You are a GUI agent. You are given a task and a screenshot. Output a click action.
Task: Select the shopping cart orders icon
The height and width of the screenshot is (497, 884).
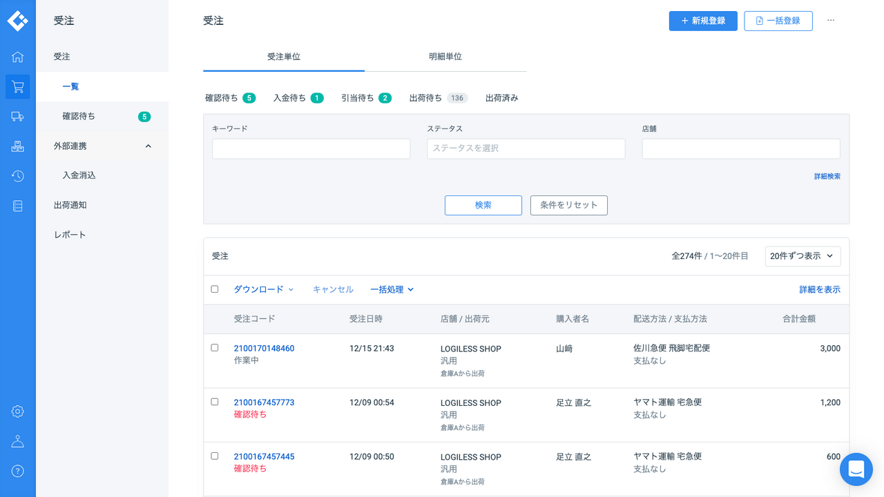click(x=17, y=86)
